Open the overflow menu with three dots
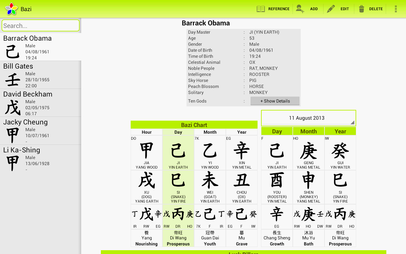Screen dimensions: 406x254 (x=396, y=9)
